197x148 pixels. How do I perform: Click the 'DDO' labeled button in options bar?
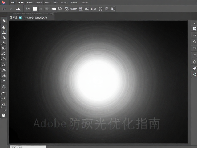tap(93, 9)
